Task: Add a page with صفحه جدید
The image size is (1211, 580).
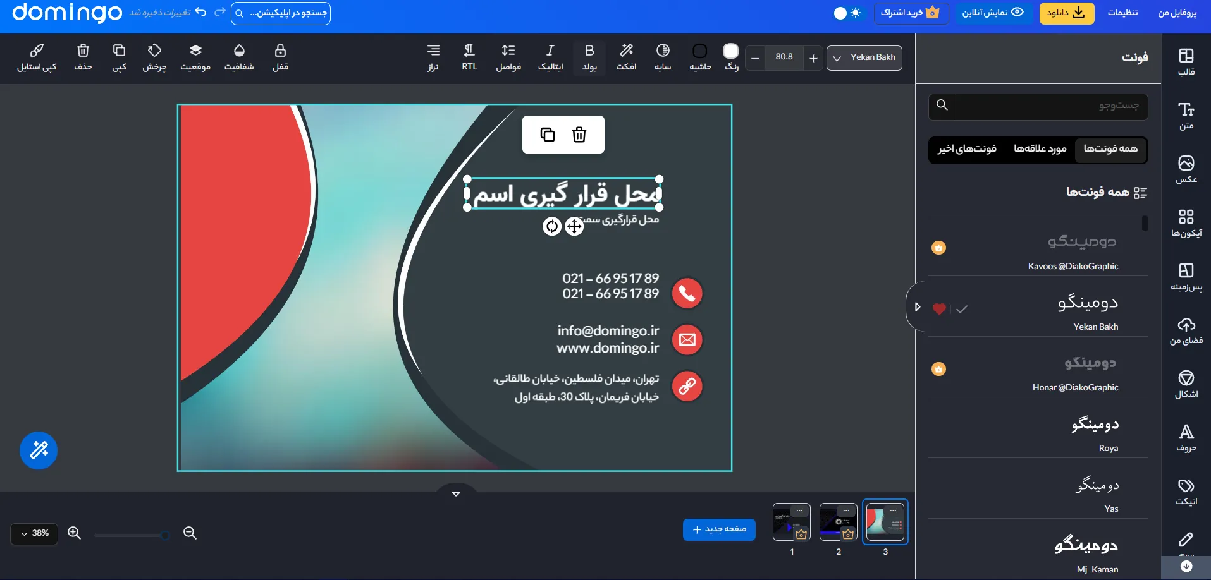Action: 719,529
